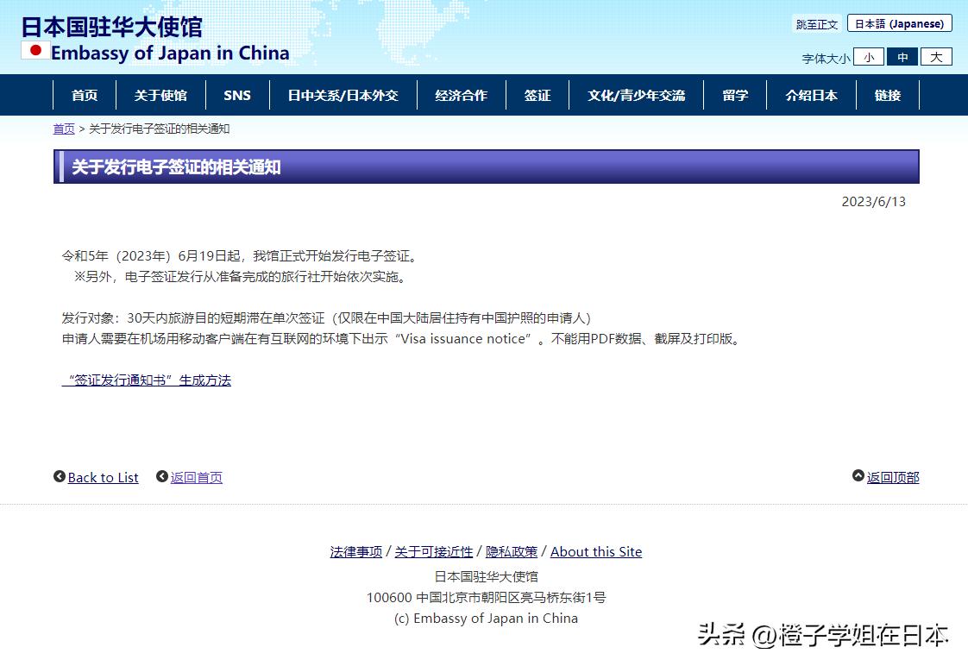The width and height of the screenshot is (968, 666).
Task: Open the SNS navigation menu item
Action: [237, 95]
